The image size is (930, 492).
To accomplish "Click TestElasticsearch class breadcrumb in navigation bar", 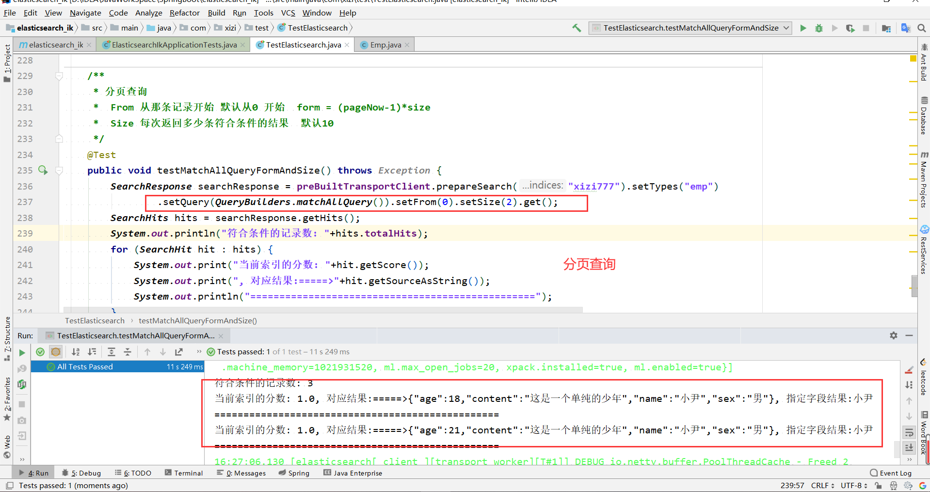I will coord(313,28).
